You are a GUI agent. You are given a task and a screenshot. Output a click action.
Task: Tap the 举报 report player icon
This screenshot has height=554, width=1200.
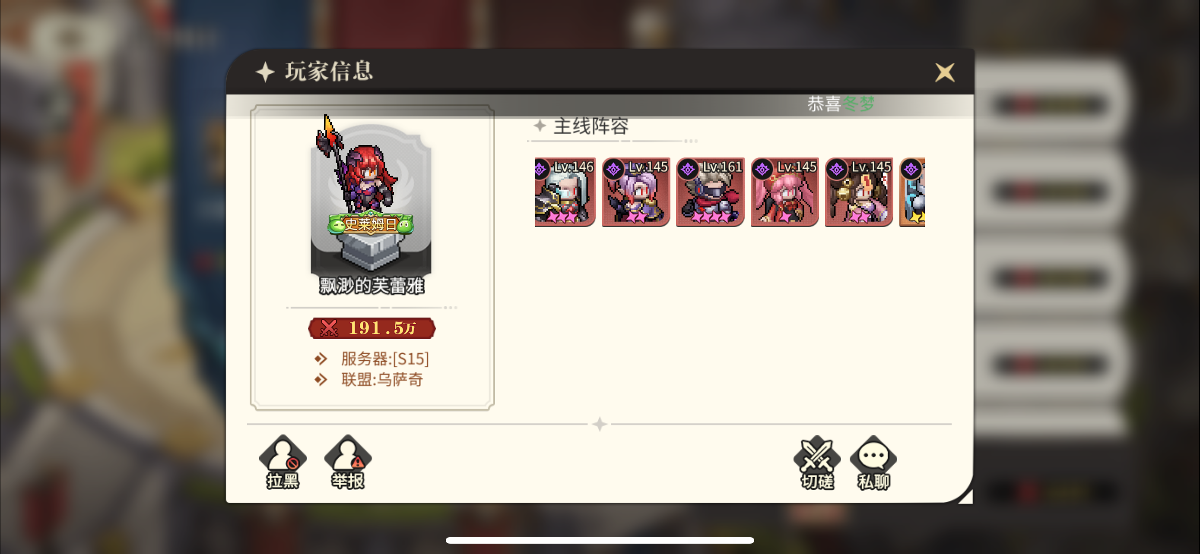pos(348,462)
